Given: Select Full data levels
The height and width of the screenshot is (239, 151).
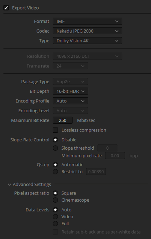Looking at the screenshot, I should [55, 223].
